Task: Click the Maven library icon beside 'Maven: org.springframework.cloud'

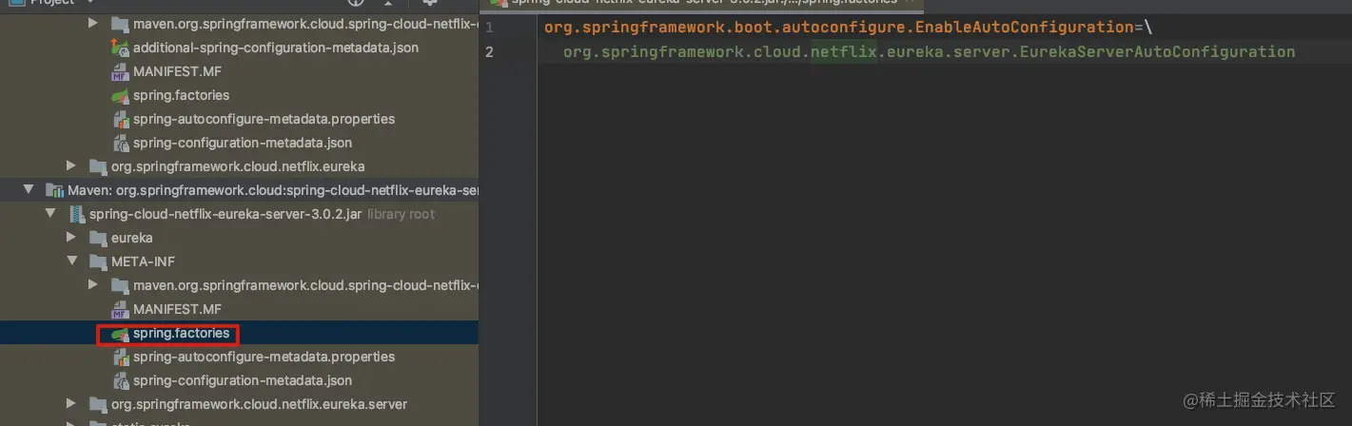Action: coord(54,190)
